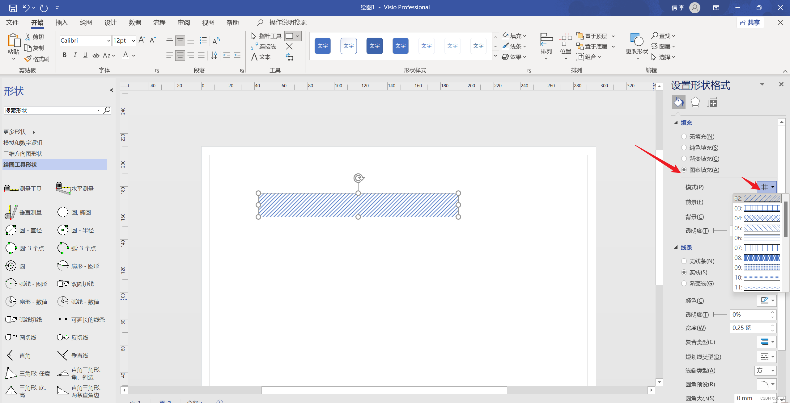Click the Bold formatting icon
The height and width of the screenshot is (403, 790).
[64, 55]
